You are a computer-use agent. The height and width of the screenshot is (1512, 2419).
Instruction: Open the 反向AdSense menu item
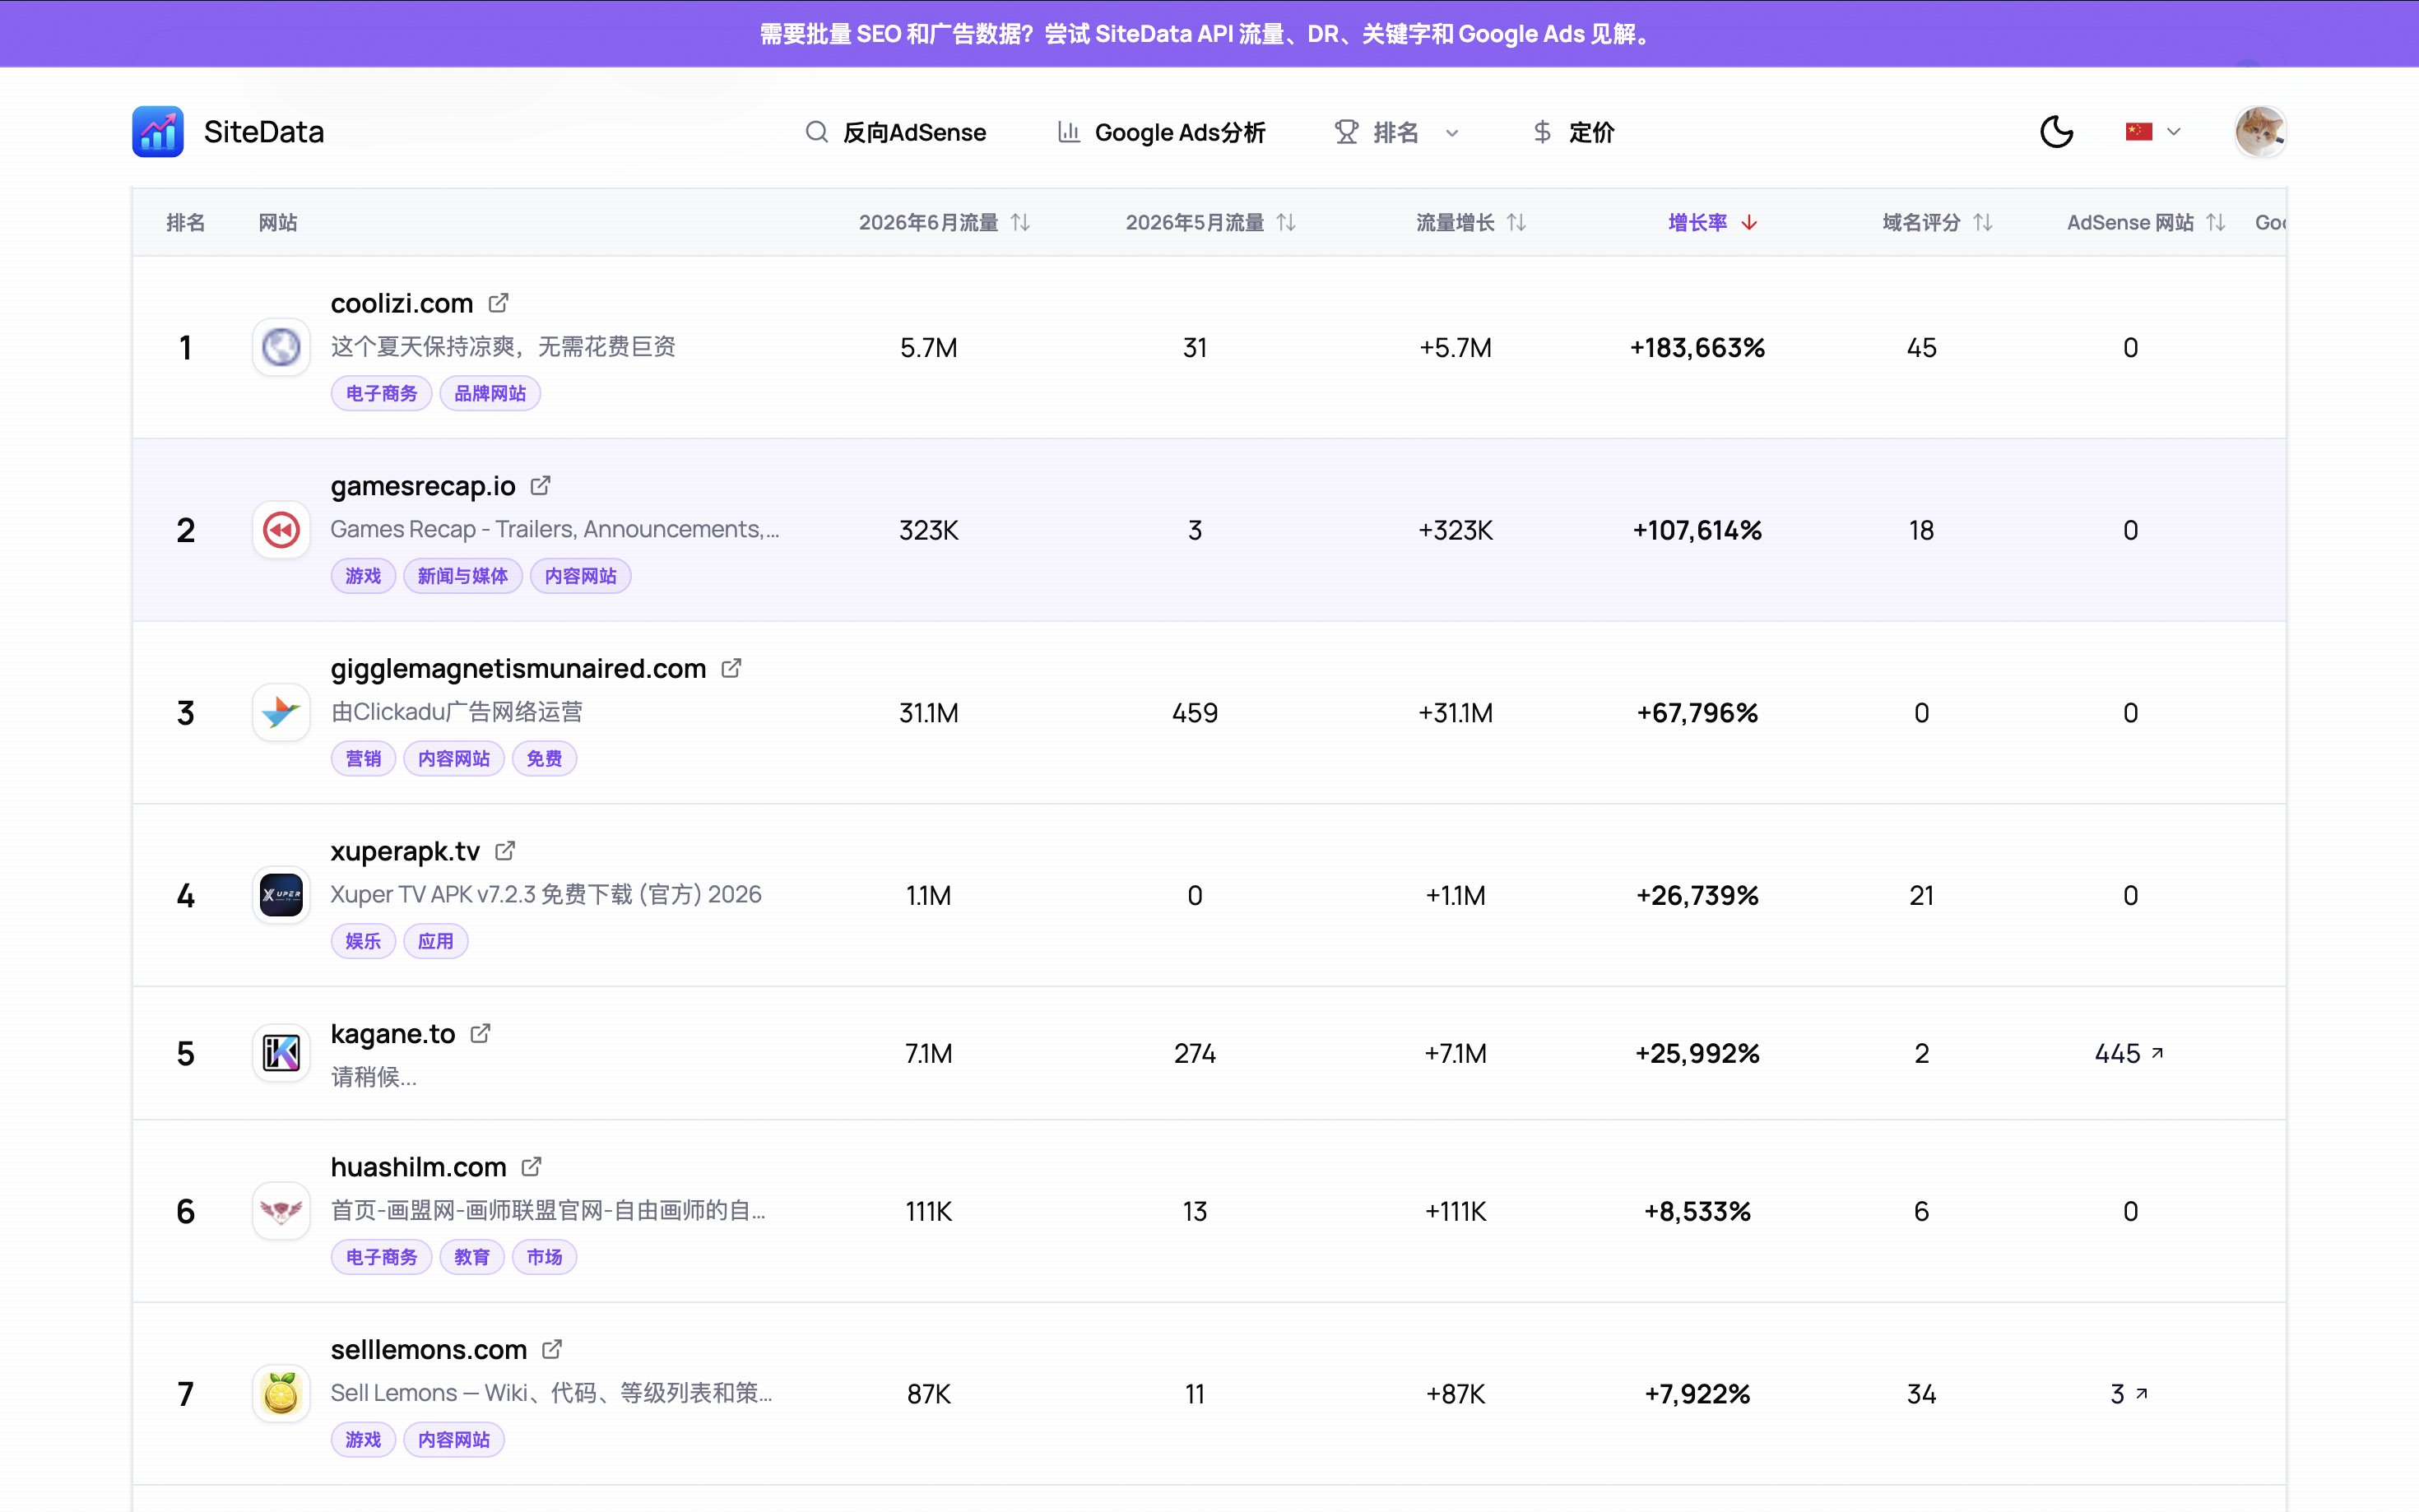click(x=896, y=132)
